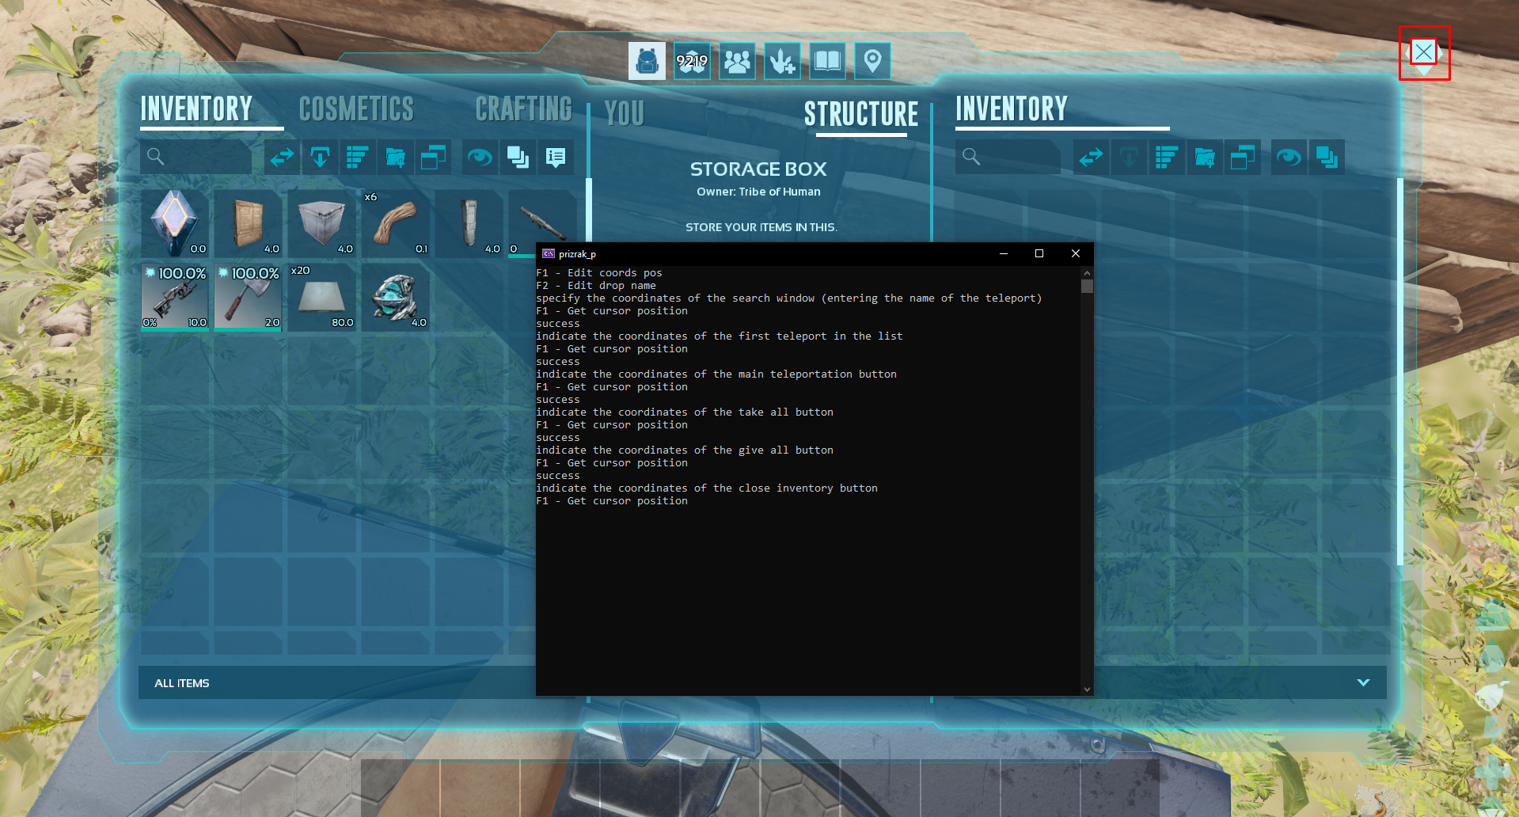Switch to the COSMETICS tab
This screenshot has width=1519, height=817.
click(x=356, y=109)
